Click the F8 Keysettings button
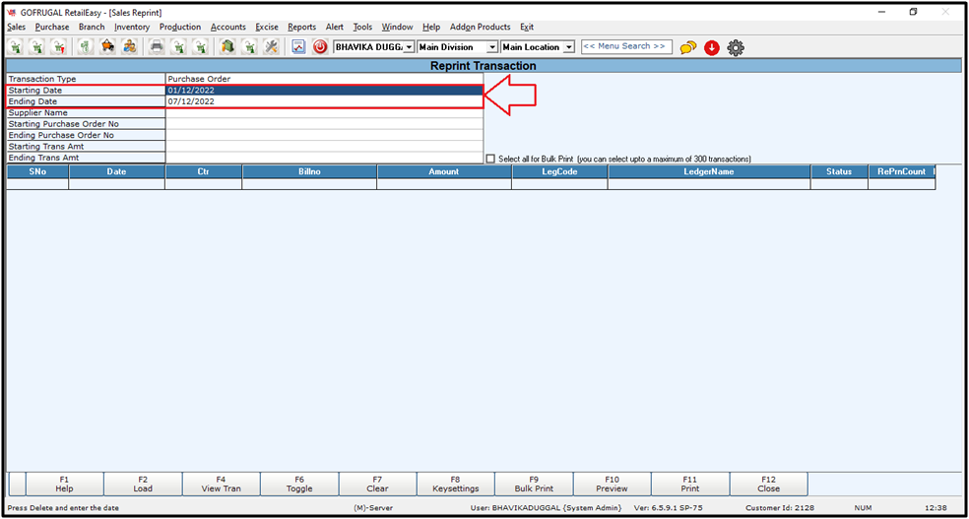 [x=456, y=484]
